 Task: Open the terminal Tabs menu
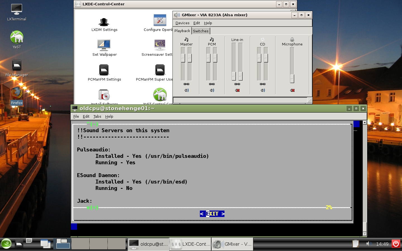[97, 116]
